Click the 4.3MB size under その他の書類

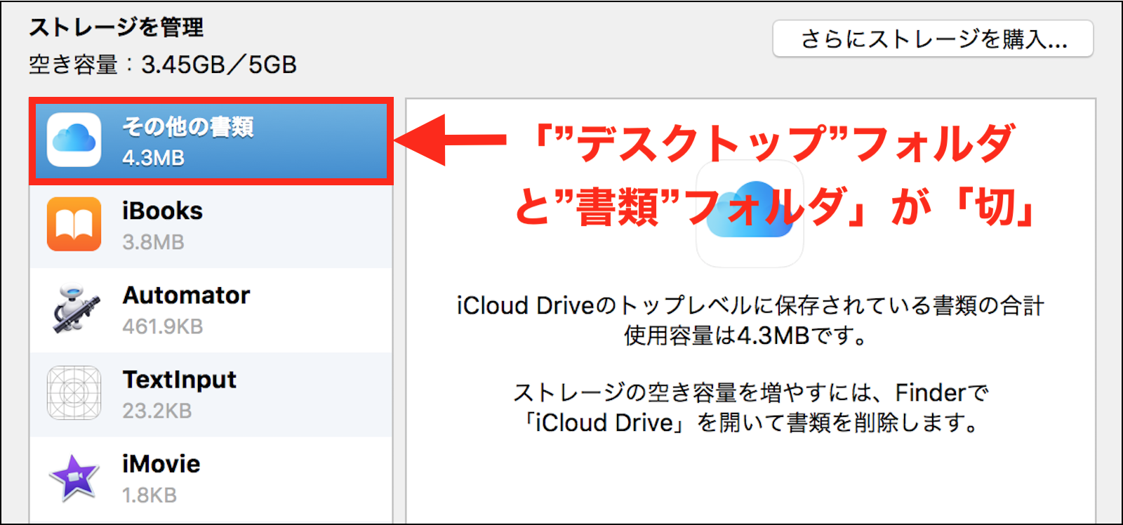point(153,158)
